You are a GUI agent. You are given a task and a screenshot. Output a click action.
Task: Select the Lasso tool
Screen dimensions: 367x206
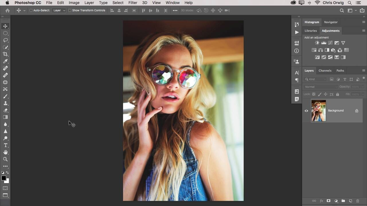point(5,40)
